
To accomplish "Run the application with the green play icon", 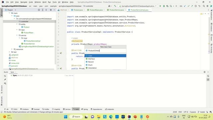I will (x=160, y=6).
